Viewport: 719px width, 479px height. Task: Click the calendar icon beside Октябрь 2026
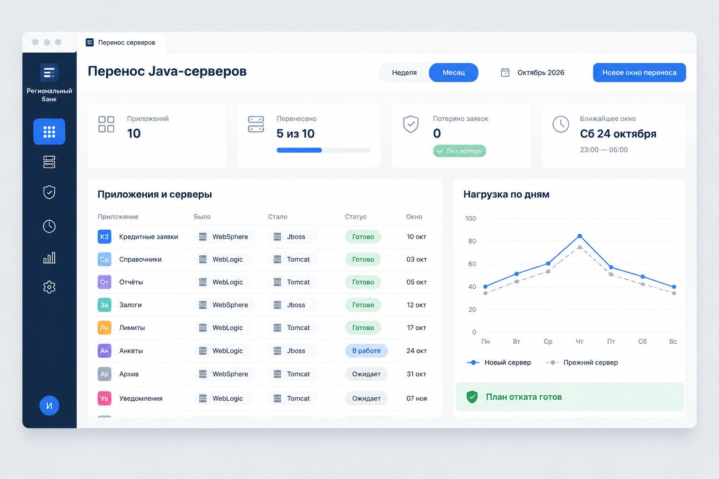click(505, 73)
